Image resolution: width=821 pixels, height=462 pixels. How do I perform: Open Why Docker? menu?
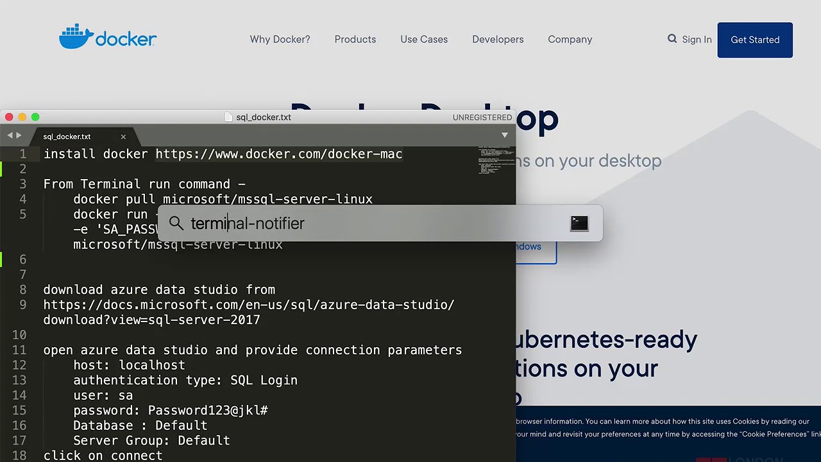point(280,39)
